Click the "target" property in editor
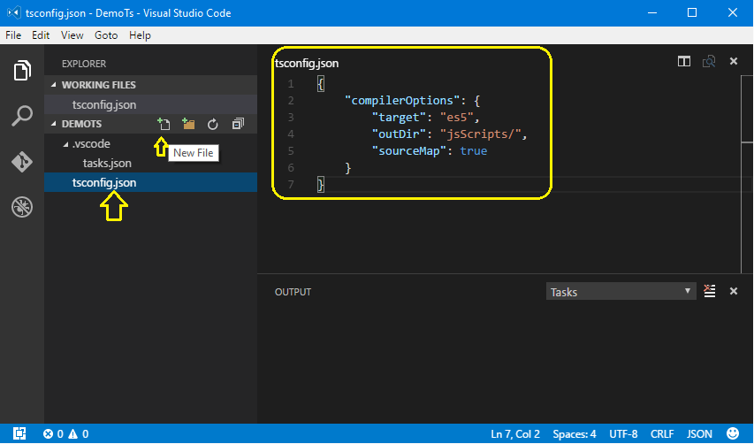Image resolution: width=754 pixels, height=444 pixels. [399, 118]
